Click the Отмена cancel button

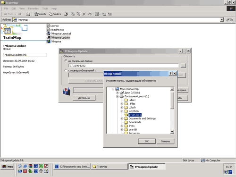click(165, 141)
